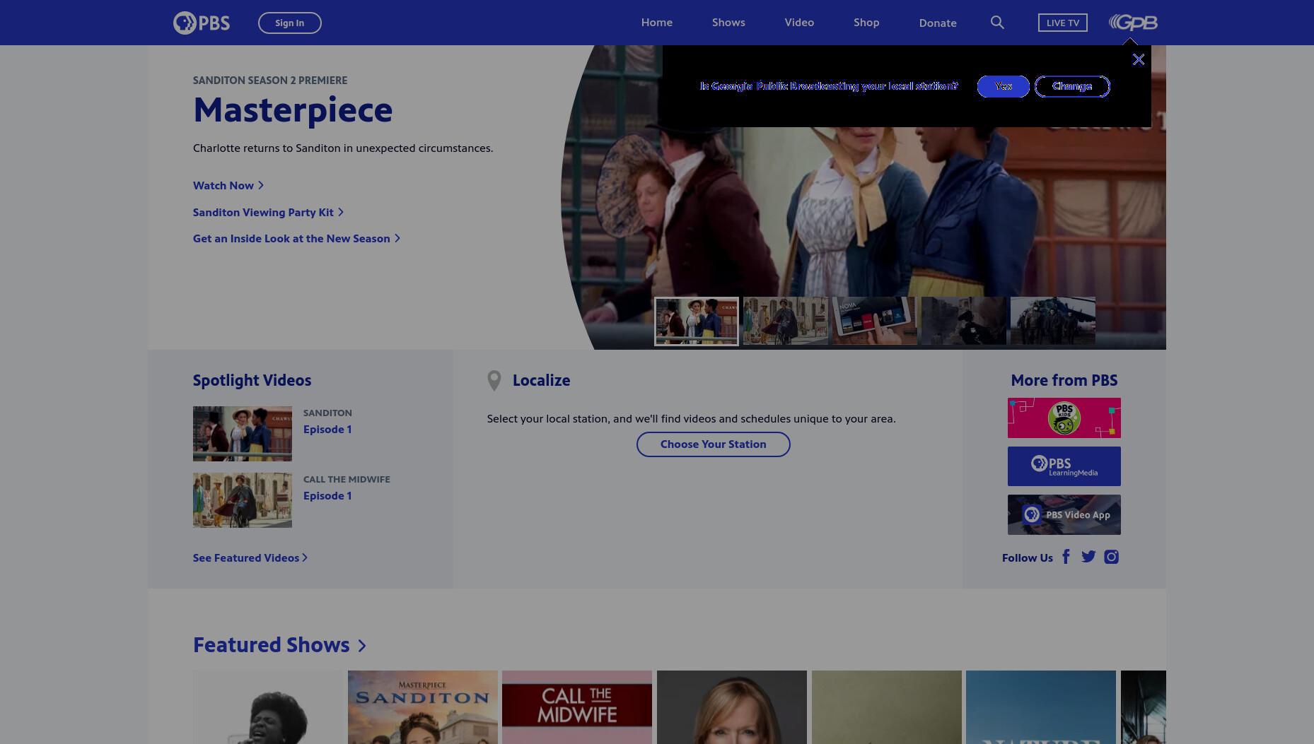Image resolution: width=1314 pixels, height=744 pixels.
Task: Click Choose Your Station button
Action: 713,444
